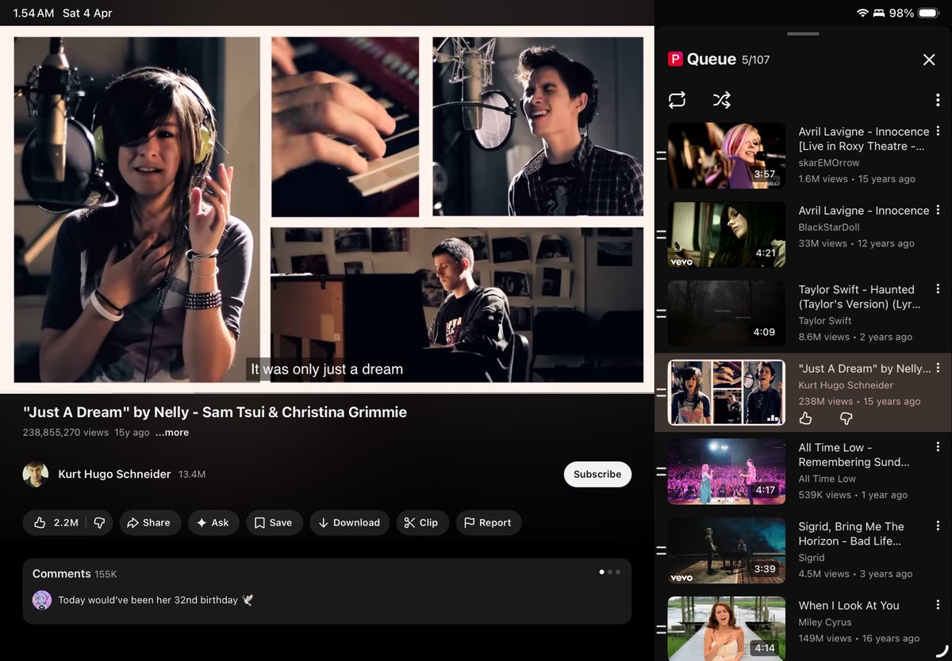
Task: Report the video
Action: pos(488,522)
